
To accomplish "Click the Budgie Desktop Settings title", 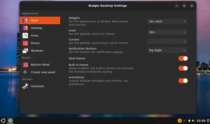I will (108, 6).
